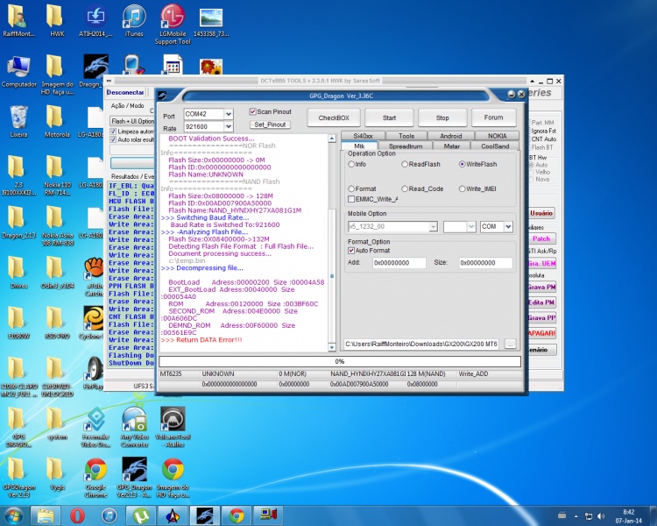Open the Google Chrome desktop shortcut
This screenshot has width=657, height=526.
tap(95, 477)
